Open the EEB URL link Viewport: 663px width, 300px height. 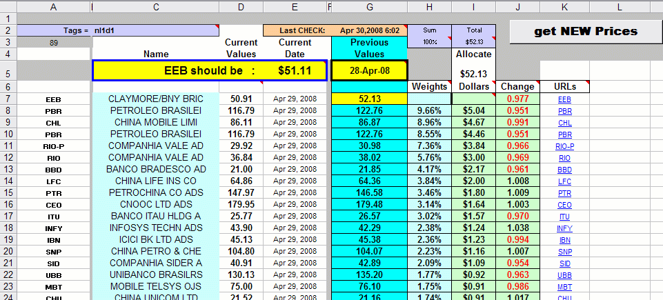pos(564,100)
